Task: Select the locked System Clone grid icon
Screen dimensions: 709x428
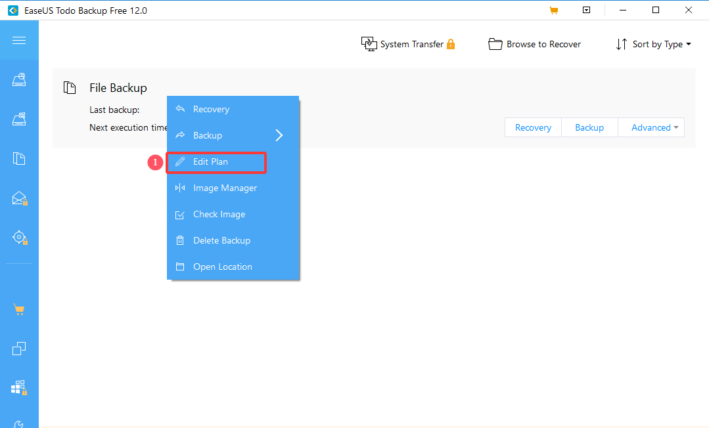Action: (19, 387)
